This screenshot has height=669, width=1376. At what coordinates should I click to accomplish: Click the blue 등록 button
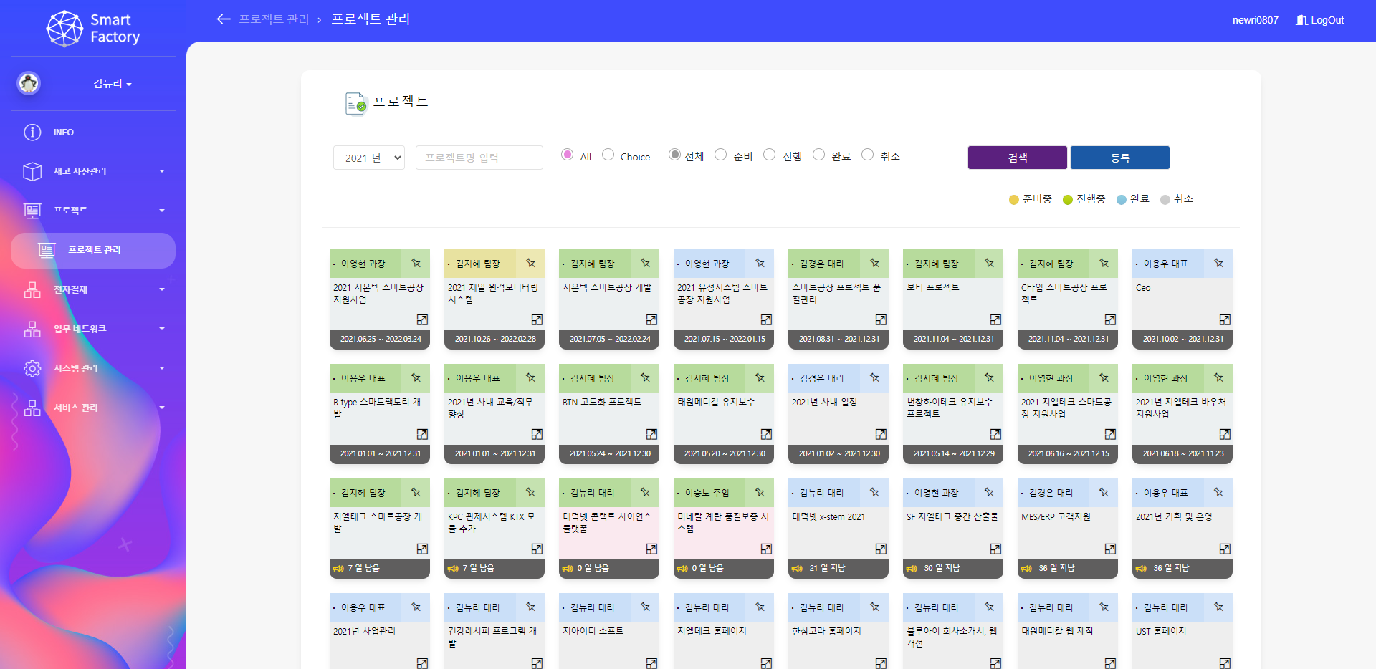pyautogui.click(x=1119, y=158)
